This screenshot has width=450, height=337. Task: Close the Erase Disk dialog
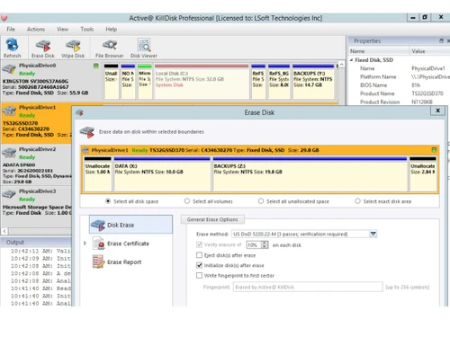point(437,111)
